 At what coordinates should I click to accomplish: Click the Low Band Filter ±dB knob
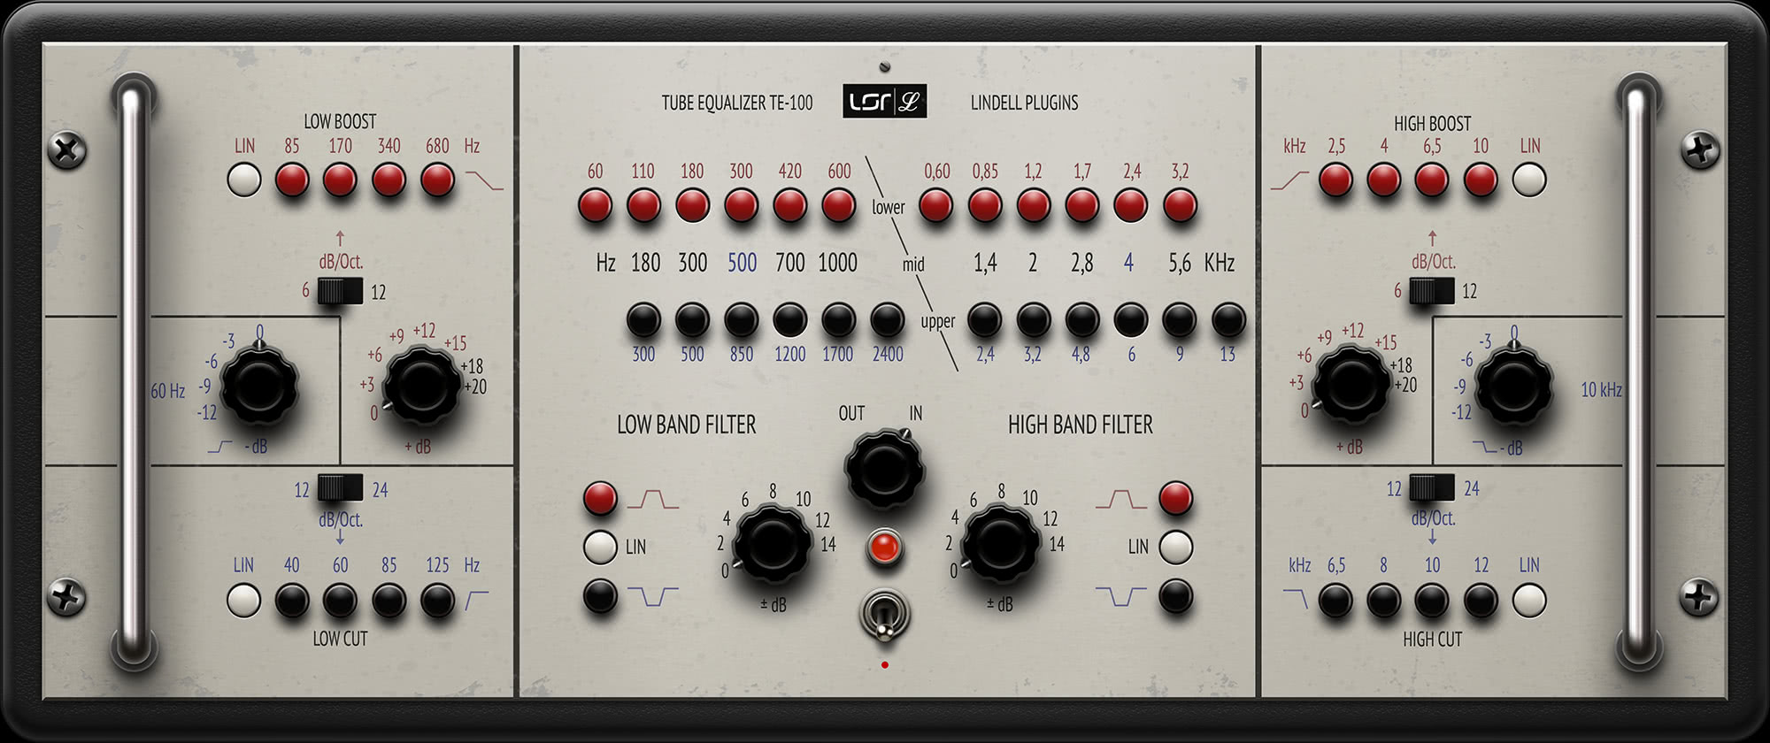773,543
